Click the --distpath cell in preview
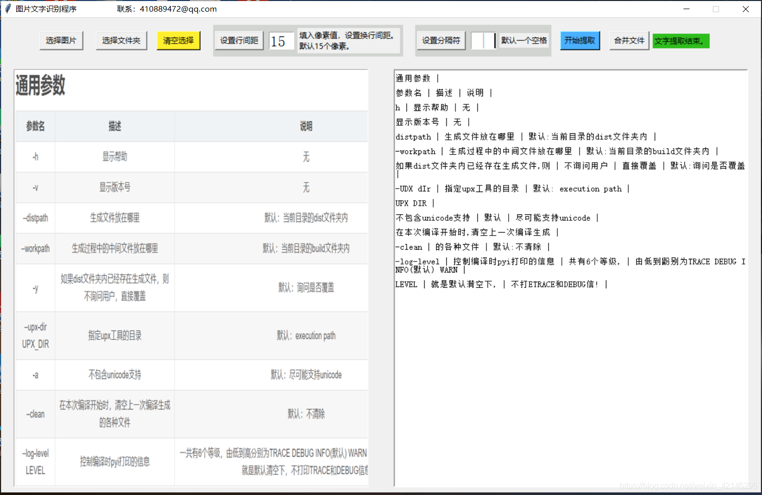 pos(35,218)
